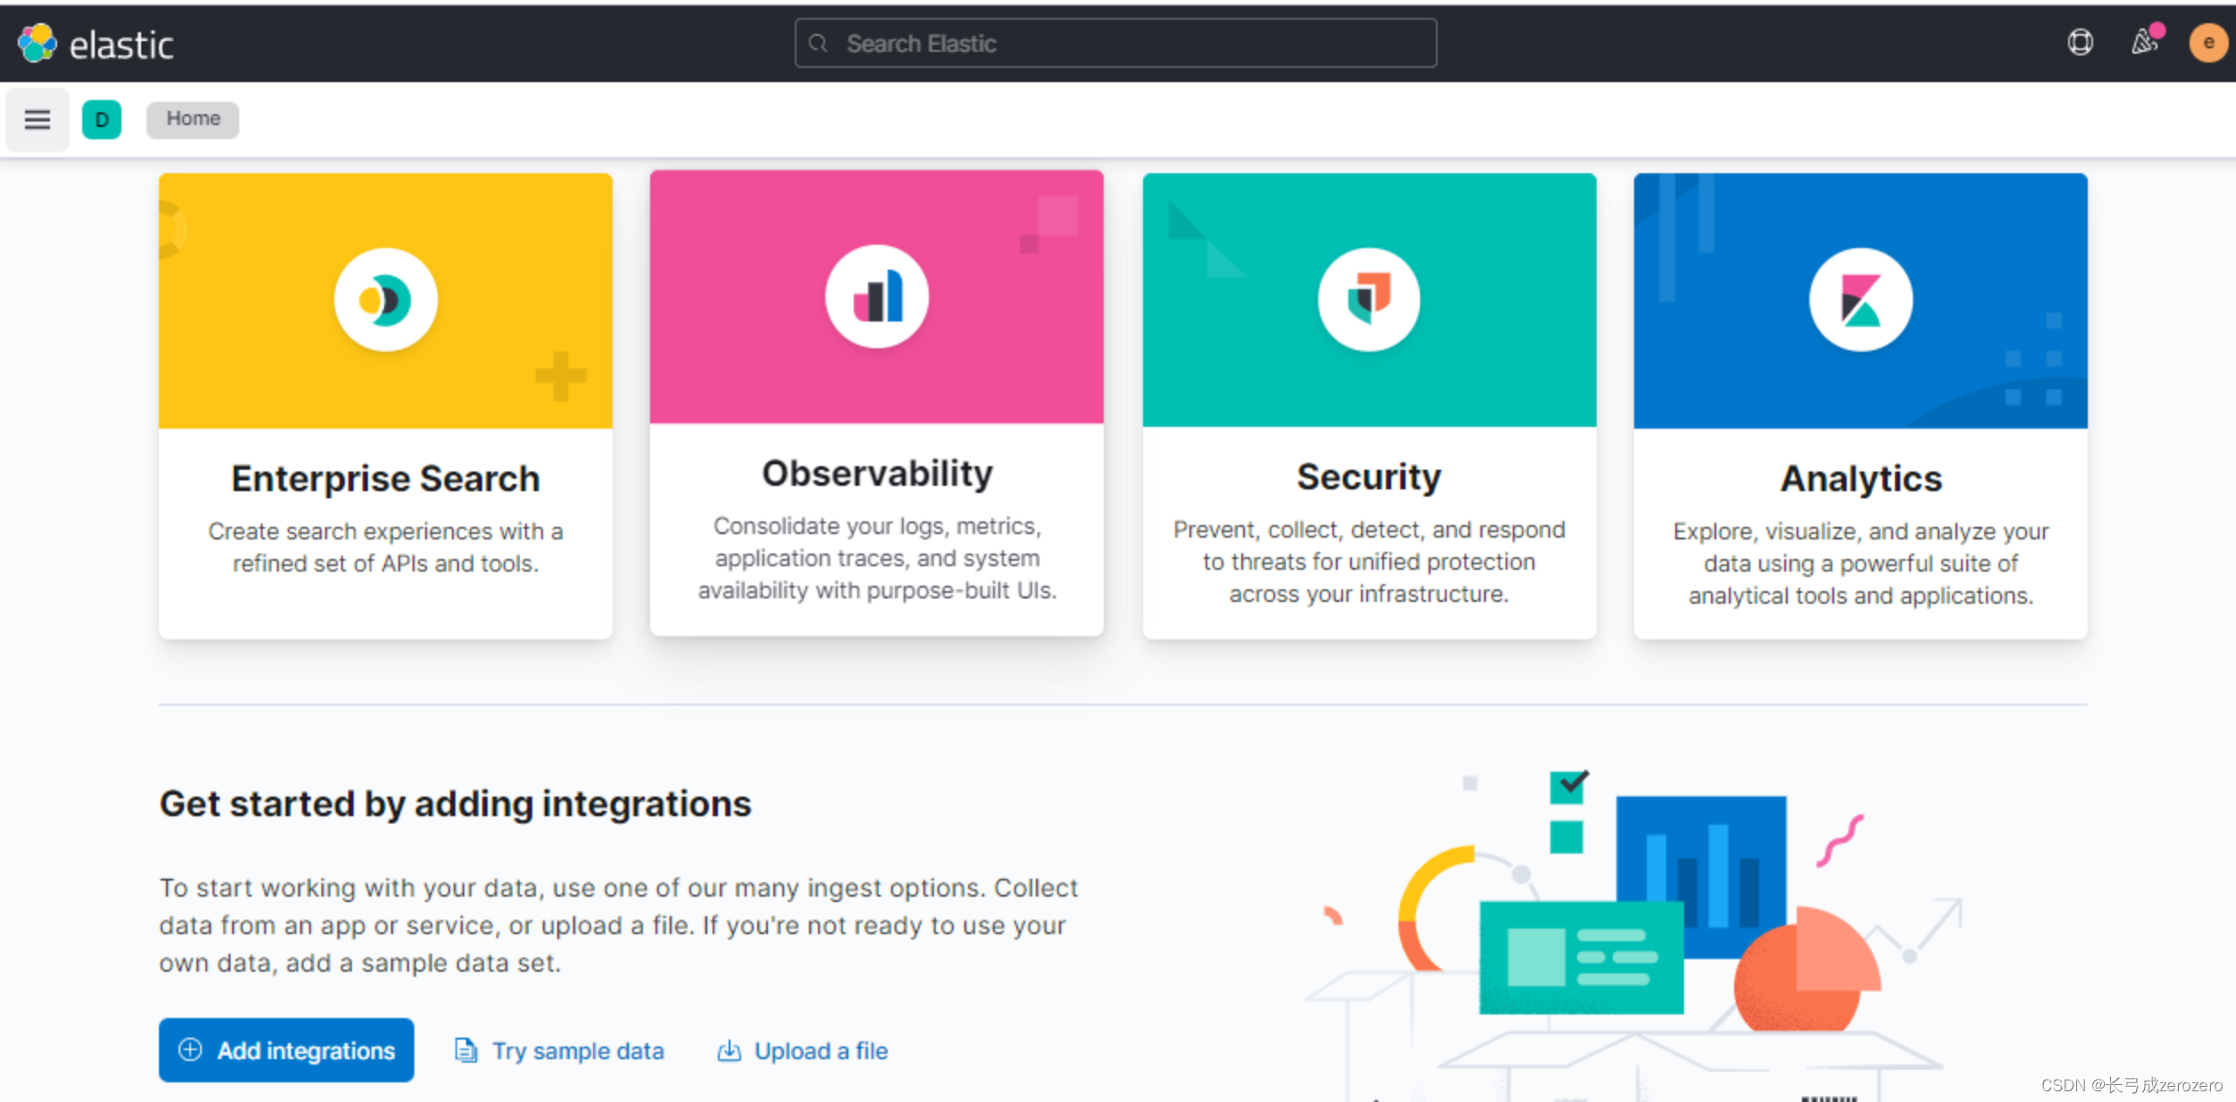Image resolution: width=2236 pixels, height=1102 pixels.
Task: Click the Observability bar chart icon
Action: tap(877, 296)
